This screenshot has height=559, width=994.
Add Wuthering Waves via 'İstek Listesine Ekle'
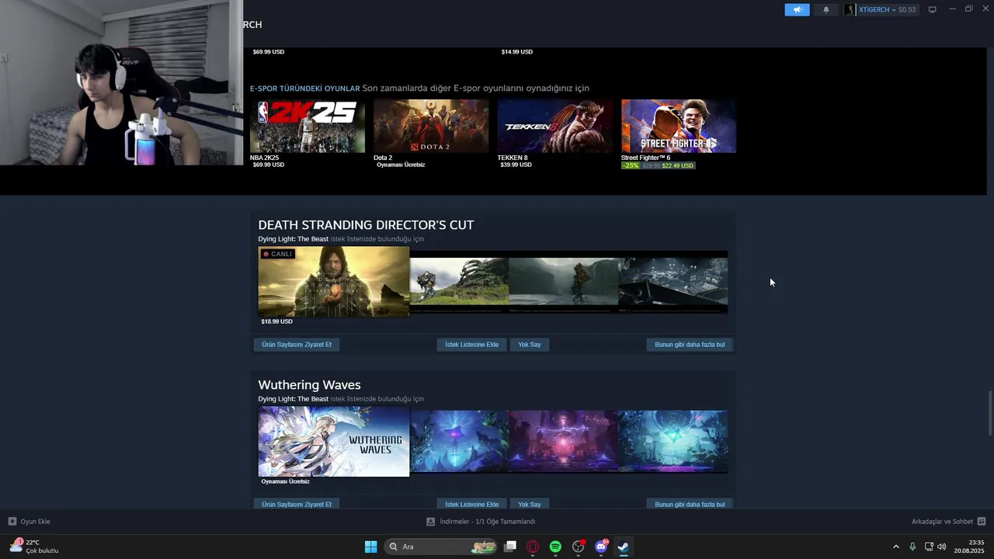[471, 504]
